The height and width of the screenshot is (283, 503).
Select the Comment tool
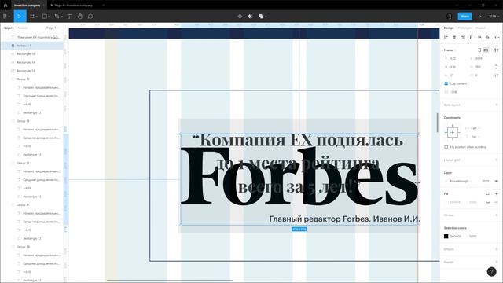coord(90,16)
